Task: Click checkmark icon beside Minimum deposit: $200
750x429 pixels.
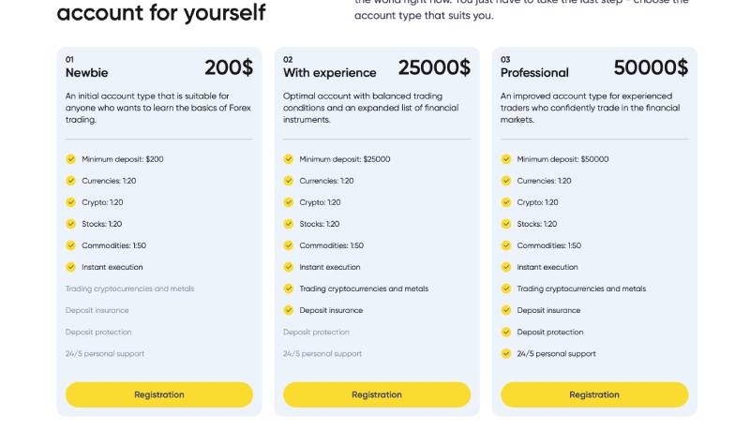Action: (x=71, y=159)
